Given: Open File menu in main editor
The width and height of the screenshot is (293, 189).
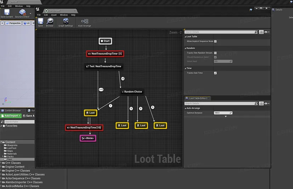Looking at the screenshot, I should pyautogui.click(x=3, y=6).
